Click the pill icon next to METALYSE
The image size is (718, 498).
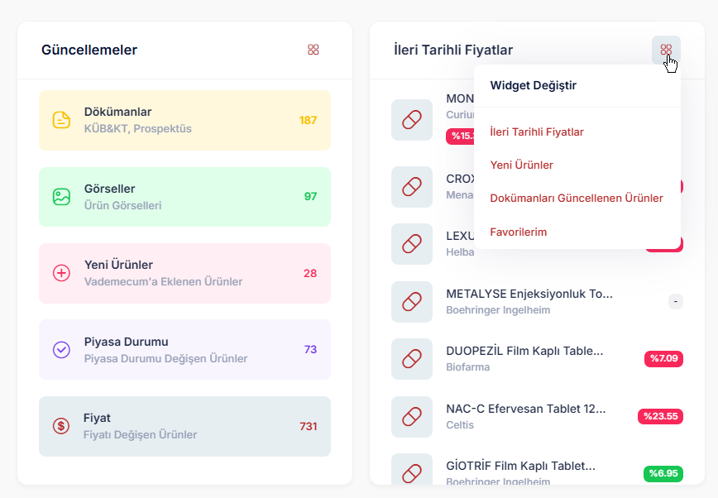(412, 301)
